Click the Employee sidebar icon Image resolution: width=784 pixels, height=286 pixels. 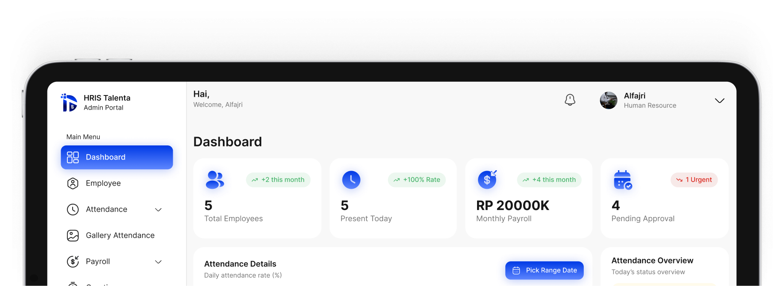[73, 183]
